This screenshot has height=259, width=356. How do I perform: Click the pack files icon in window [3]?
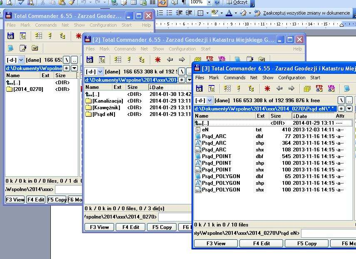click(x=307, y=88)
